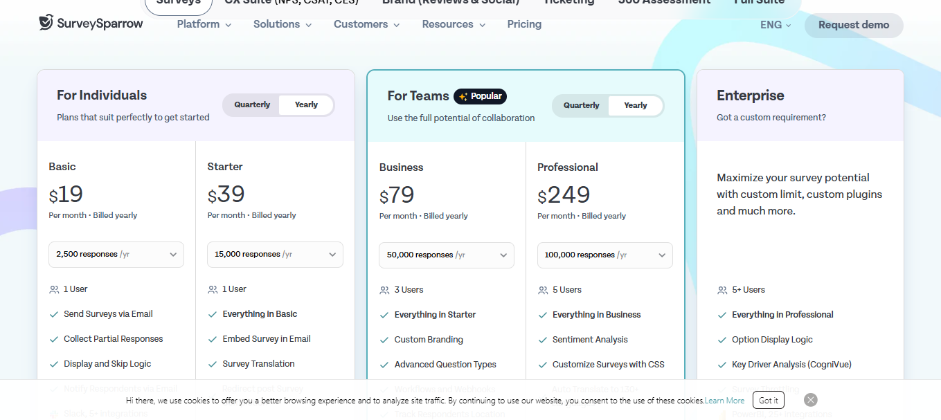Select Yearly billing for Individuals
941x420 pixels.
coord(306,105)
